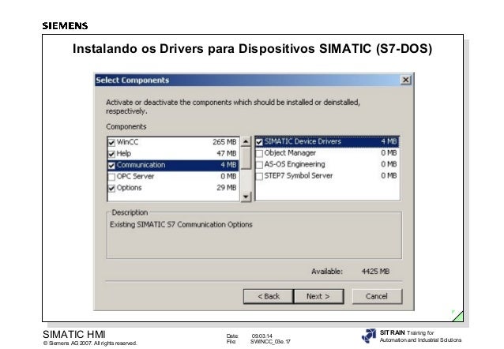Click the components list scroll down arrow

point(246,197)
